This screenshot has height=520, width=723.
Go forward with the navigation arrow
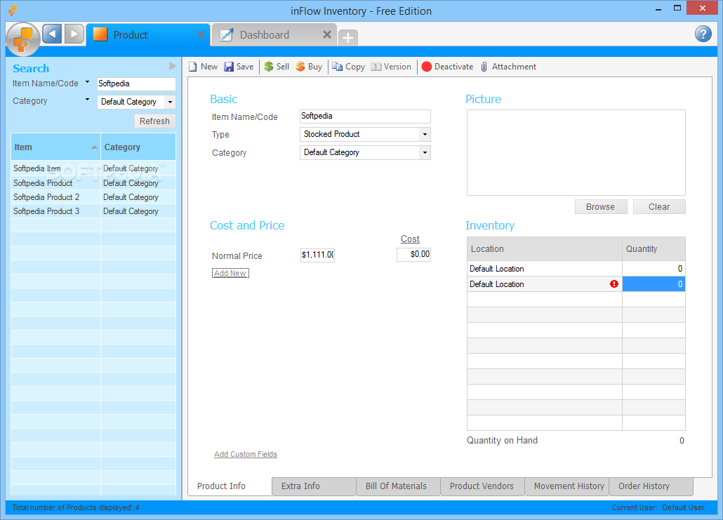[74, 34]
